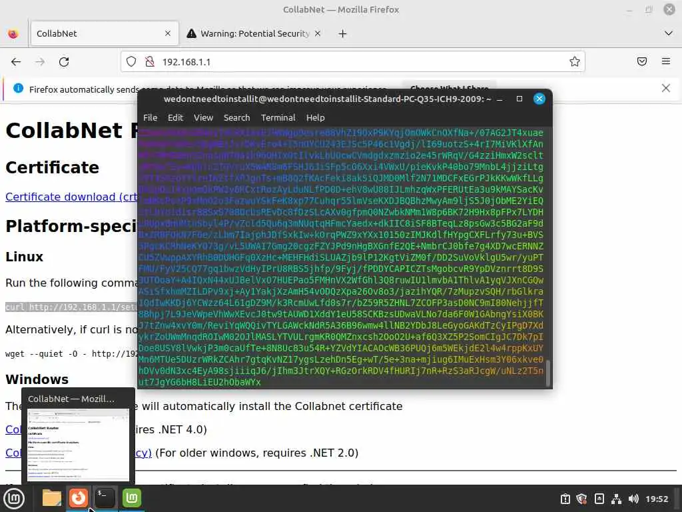
Task: Open the terminal Help menu
Action: pos(315,117)
